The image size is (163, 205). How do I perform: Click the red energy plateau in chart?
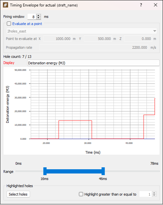click(75, 121)
